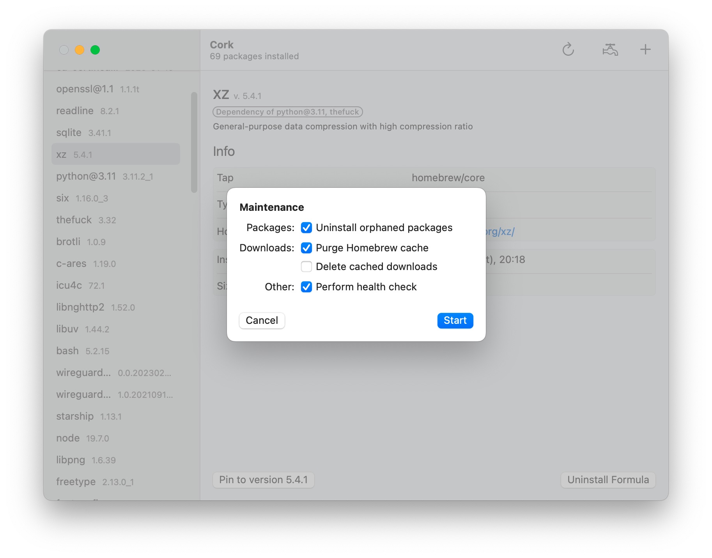Select six 1.16.0_3 package
The height and width of the screenshot is (558, 712).
pos(116,198)
